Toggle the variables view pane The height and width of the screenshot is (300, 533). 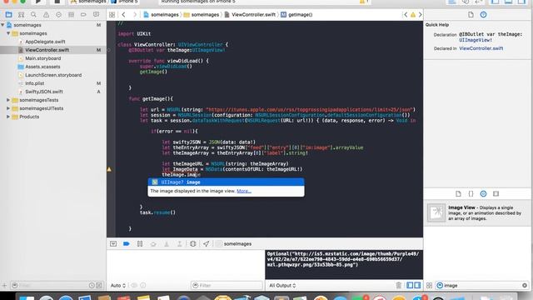pyautogui.click(x=410, y=285)
